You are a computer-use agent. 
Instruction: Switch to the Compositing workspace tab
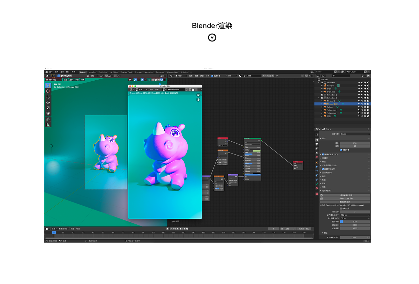pyautogui.click(x=172, y=72)
